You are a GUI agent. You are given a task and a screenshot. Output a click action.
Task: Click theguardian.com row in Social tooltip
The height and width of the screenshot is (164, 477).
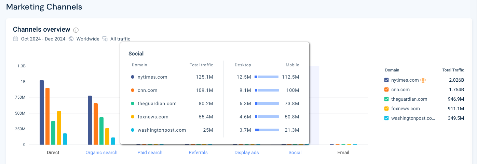(x=215, y=103)
